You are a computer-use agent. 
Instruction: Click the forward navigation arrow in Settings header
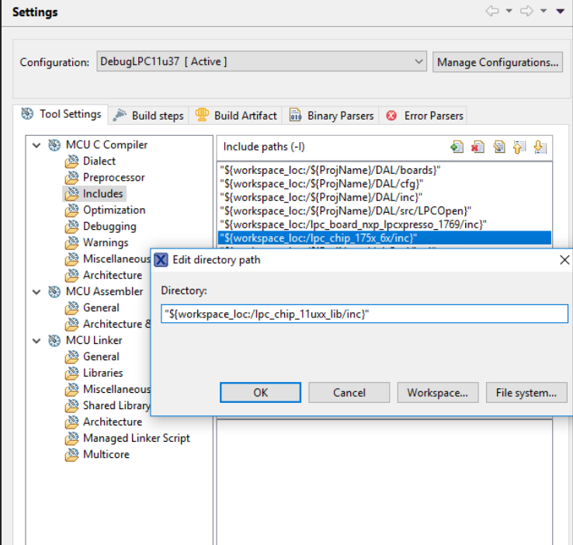[x=526, y=11]
